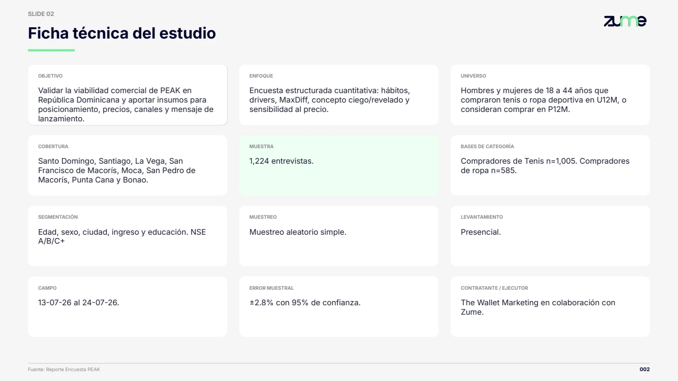Select the UNIVERSO card heading
The height and width of the screenshot is (381, 678).
pyautogui.click(x=473, y=76)
